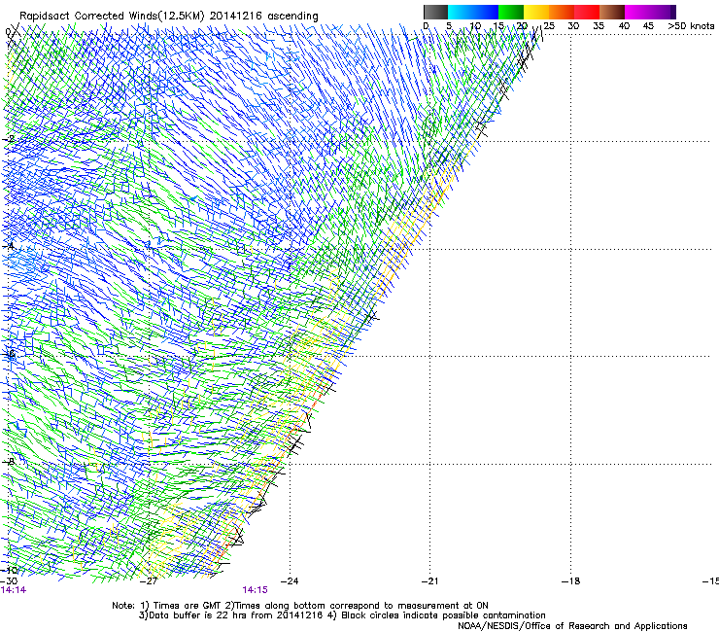Click the NOAA/NESDIS credit text
The width and height of the screenshot is (719, 632).
click(572, 626)
